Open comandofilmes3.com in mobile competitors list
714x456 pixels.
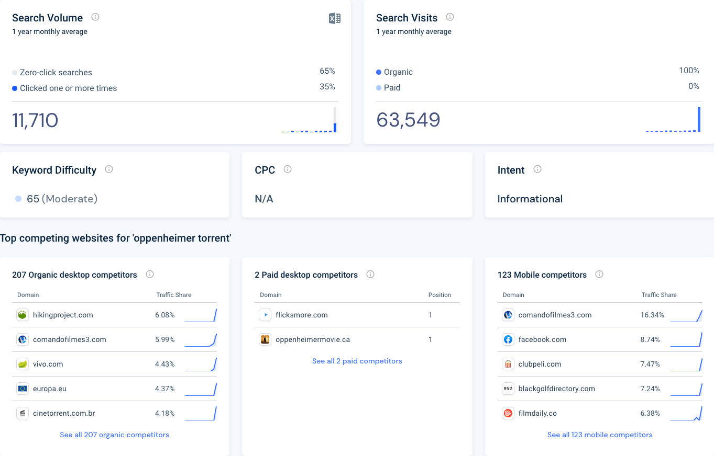pos(555,315)
